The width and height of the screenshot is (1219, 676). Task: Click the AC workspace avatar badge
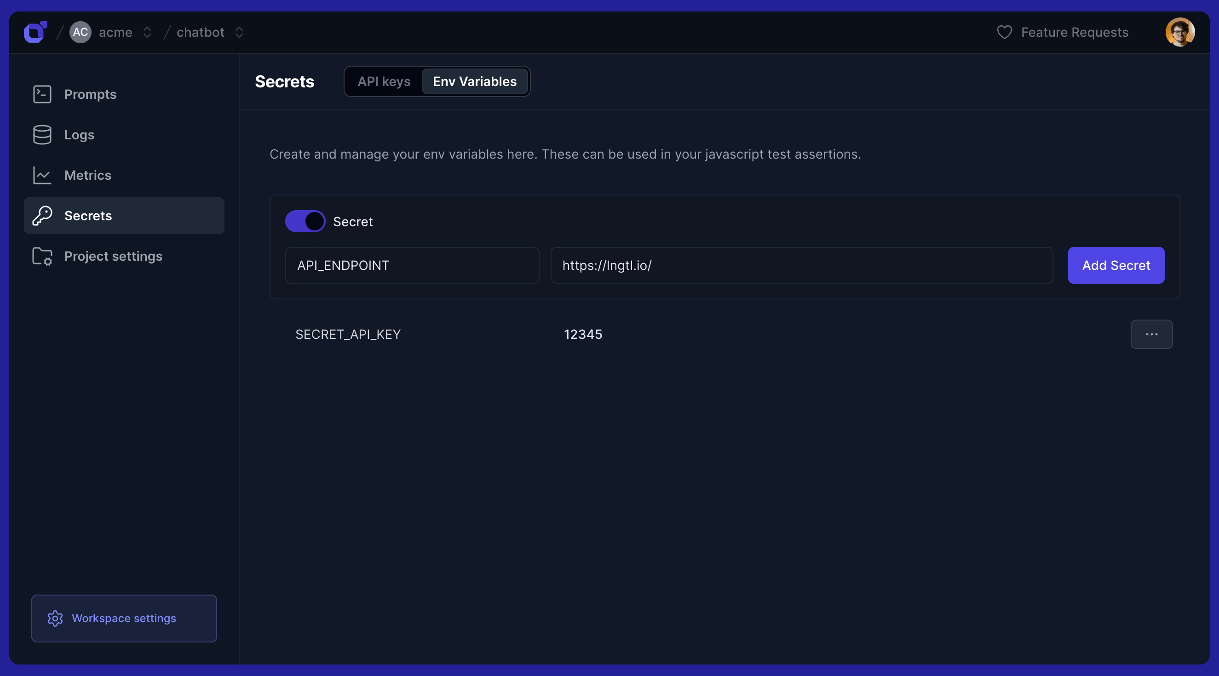point(80,32)
